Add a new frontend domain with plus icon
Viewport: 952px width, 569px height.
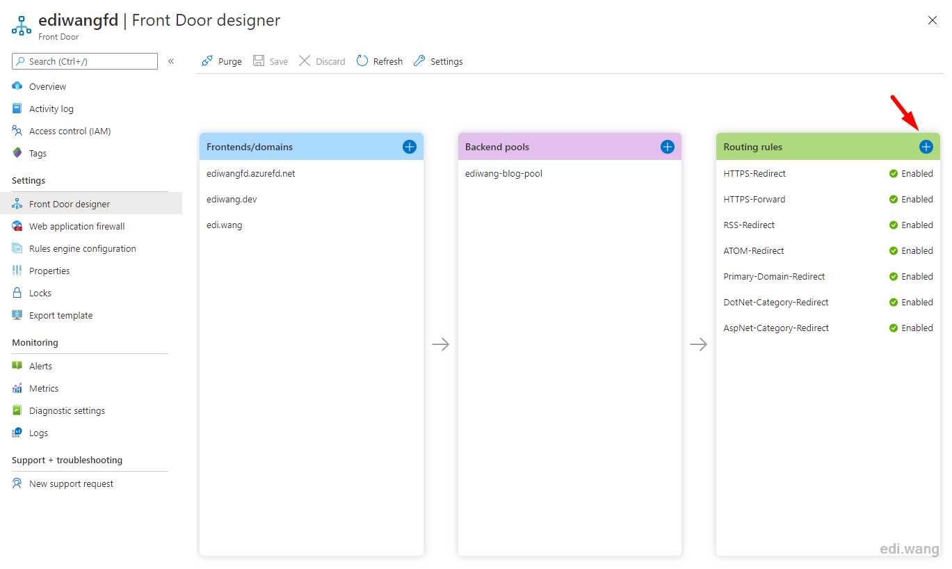(409, 147)
